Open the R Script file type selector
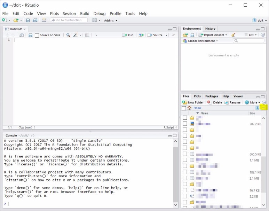This screenshot has height=211, width=269. click(x=170, y=127)
